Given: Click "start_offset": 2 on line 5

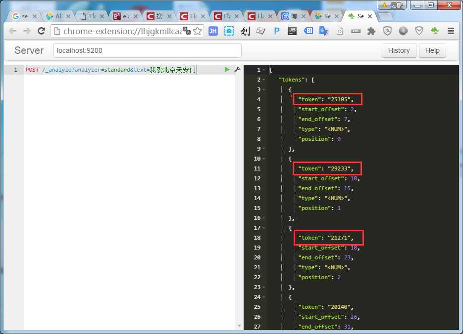Looking at the screenshot, I should (327, 109).
